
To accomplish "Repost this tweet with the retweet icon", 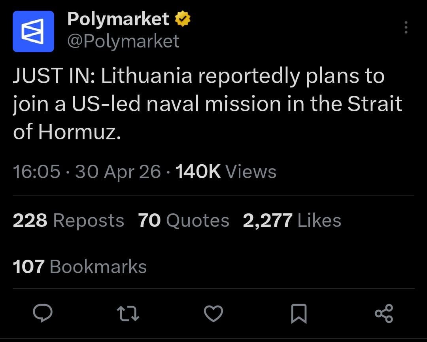I will 128,313.
